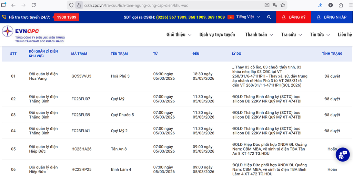Reload the page with the refresh icon
The height and width of the screenshot is (177, 353).
pyautogui.click(x=34, y=5)
